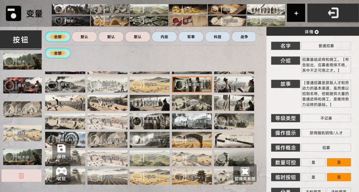Select the 全部 tab beside the 默认 tabs
Screen dimensions: 359x192
pyautogui.click(x=58, y=37)
